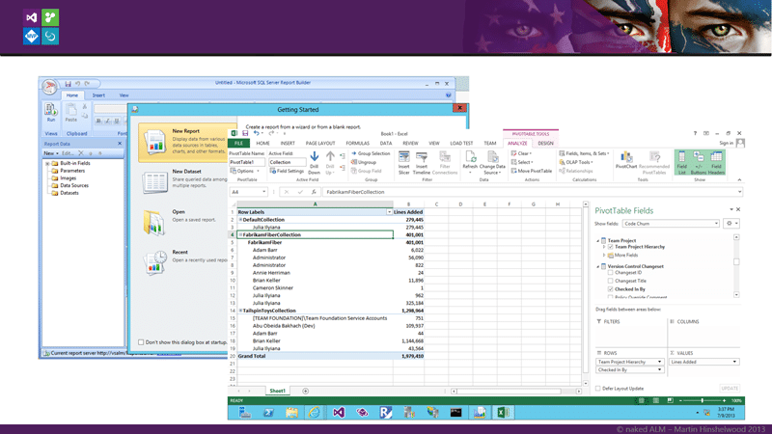Click the Drill Down arrow icon

315,157
